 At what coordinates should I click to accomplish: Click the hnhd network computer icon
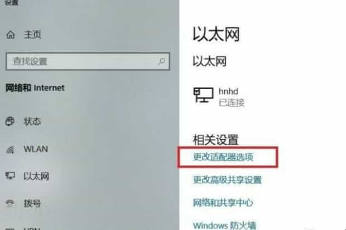tap(204, 95)
